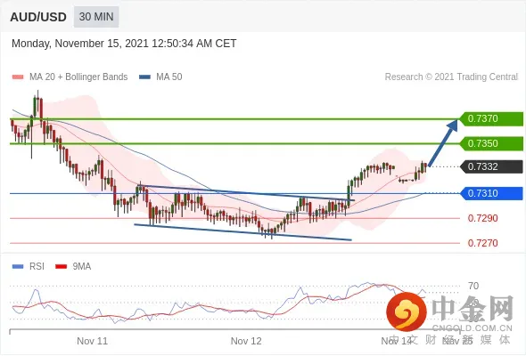Click the 'MA 50' legend label

(x=169, y=77)
